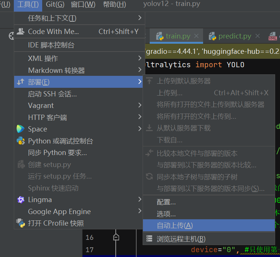Click the device="0" code text
Image resolution: width=280 pixels, height=257 pixels.
[213, 250]
